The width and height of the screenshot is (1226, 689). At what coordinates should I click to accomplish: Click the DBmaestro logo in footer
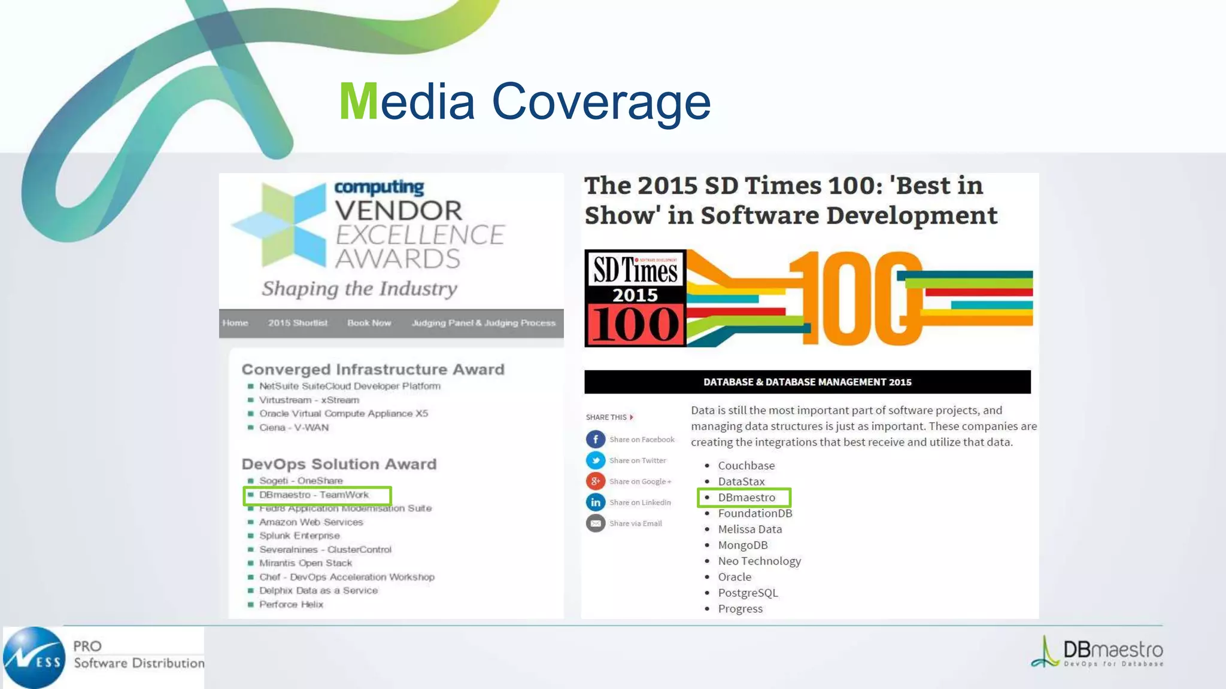[1097, 652]
